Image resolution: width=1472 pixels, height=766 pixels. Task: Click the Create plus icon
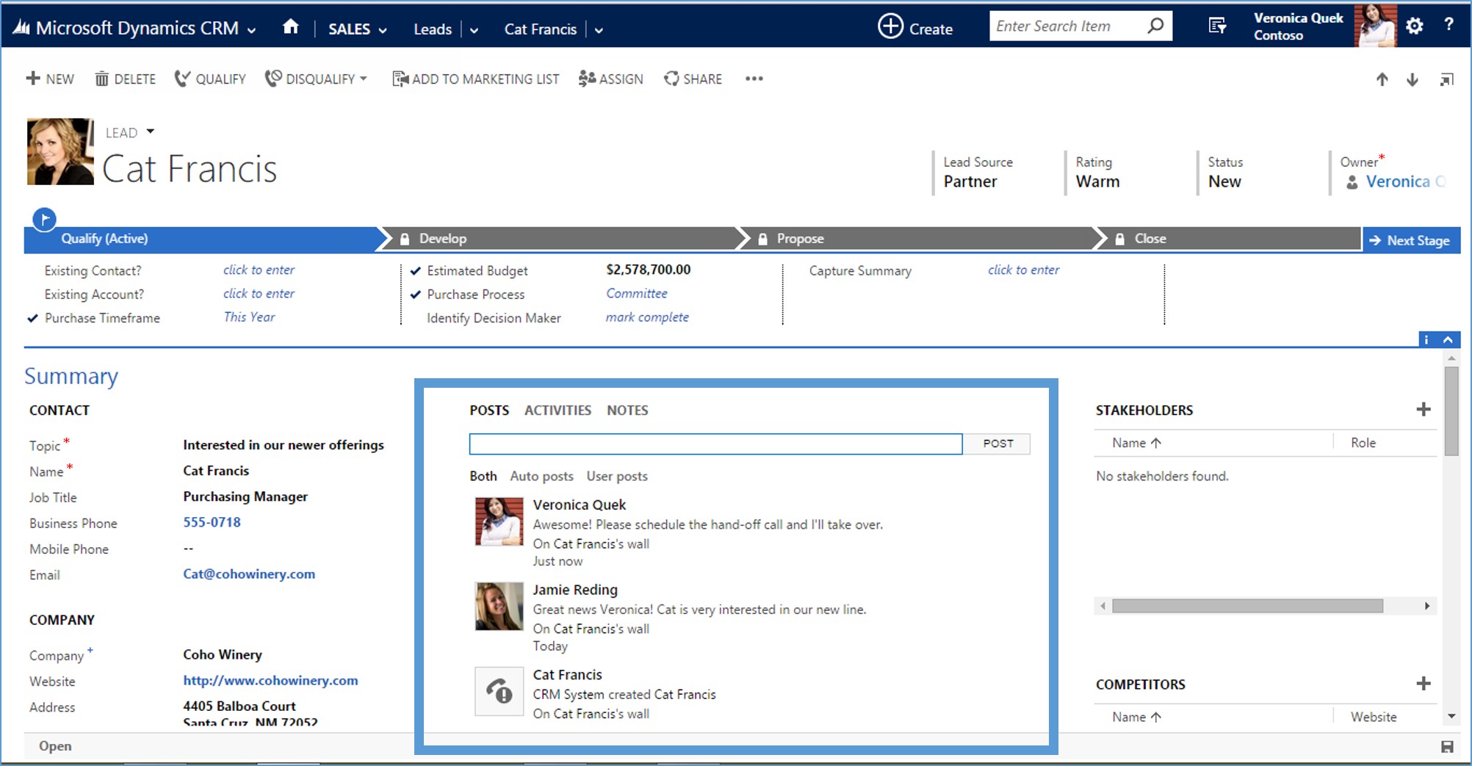coord(890,27)
